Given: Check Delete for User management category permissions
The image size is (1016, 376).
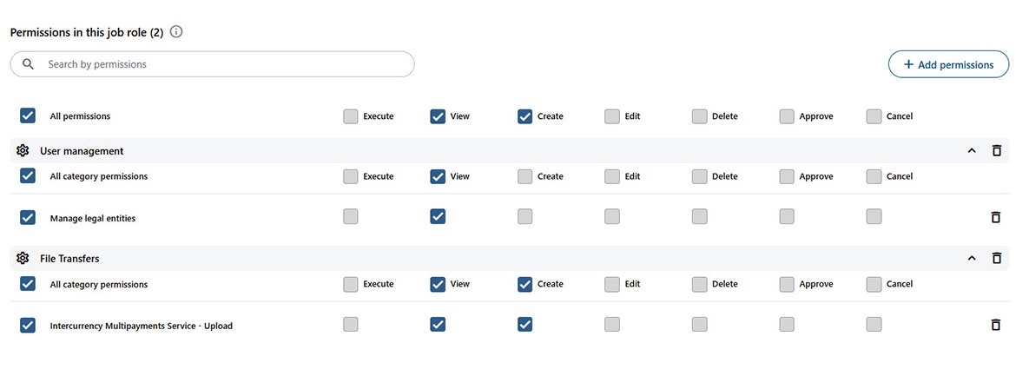Looking at the screenshot, I should 699,176.
